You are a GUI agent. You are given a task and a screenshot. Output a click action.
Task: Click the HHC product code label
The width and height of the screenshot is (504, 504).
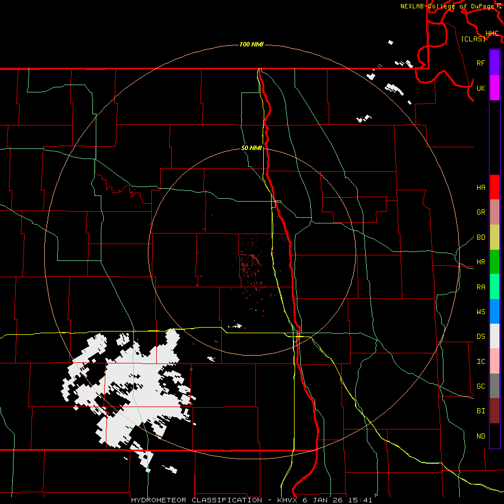(492, 34)
